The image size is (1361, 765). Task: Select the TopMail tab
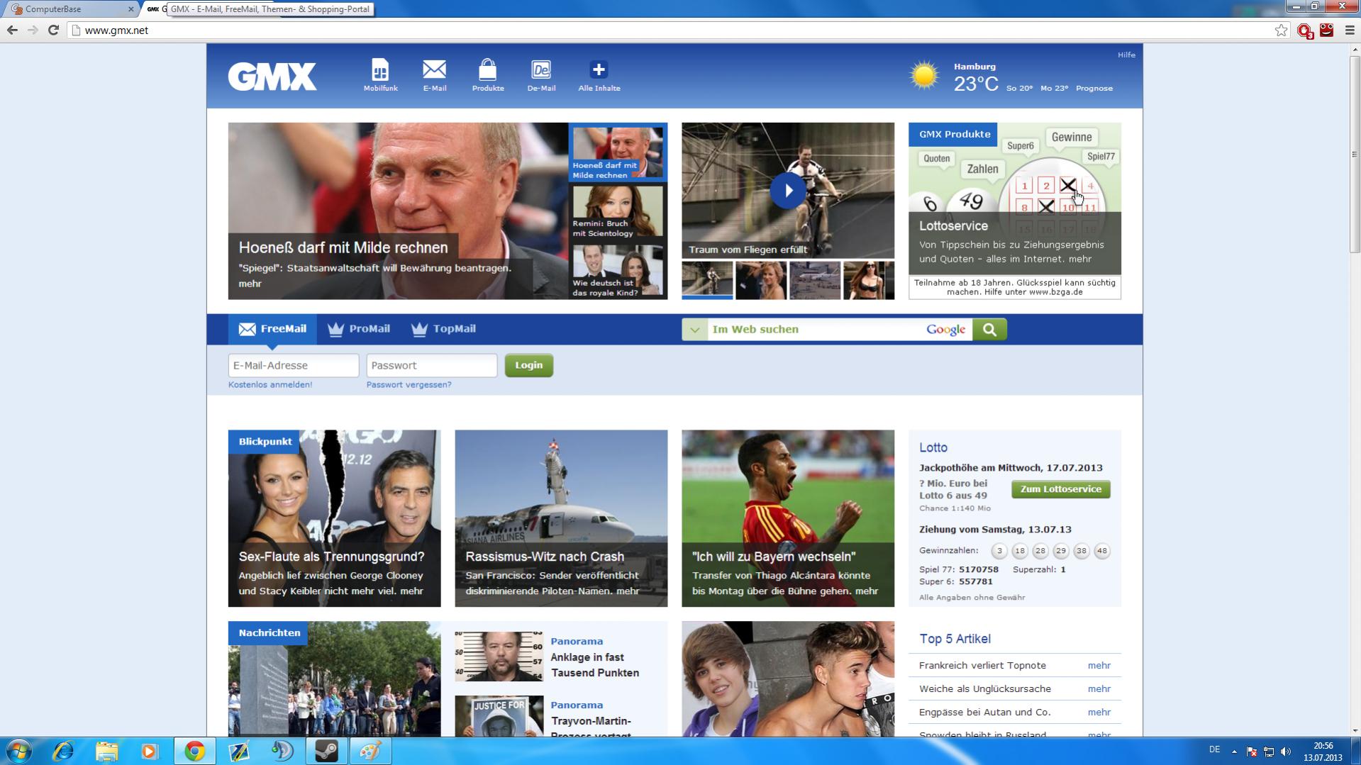443,329
